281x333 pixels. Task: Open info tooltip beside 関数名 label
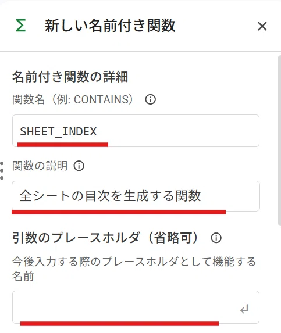point(151,99)
